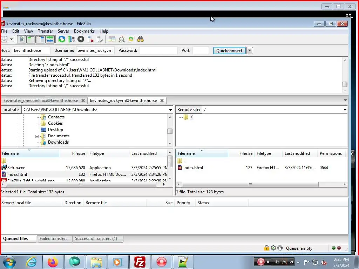The width and height of the screenshot is (359, 269).
Task: Toggle message log display
Action: 21,39
